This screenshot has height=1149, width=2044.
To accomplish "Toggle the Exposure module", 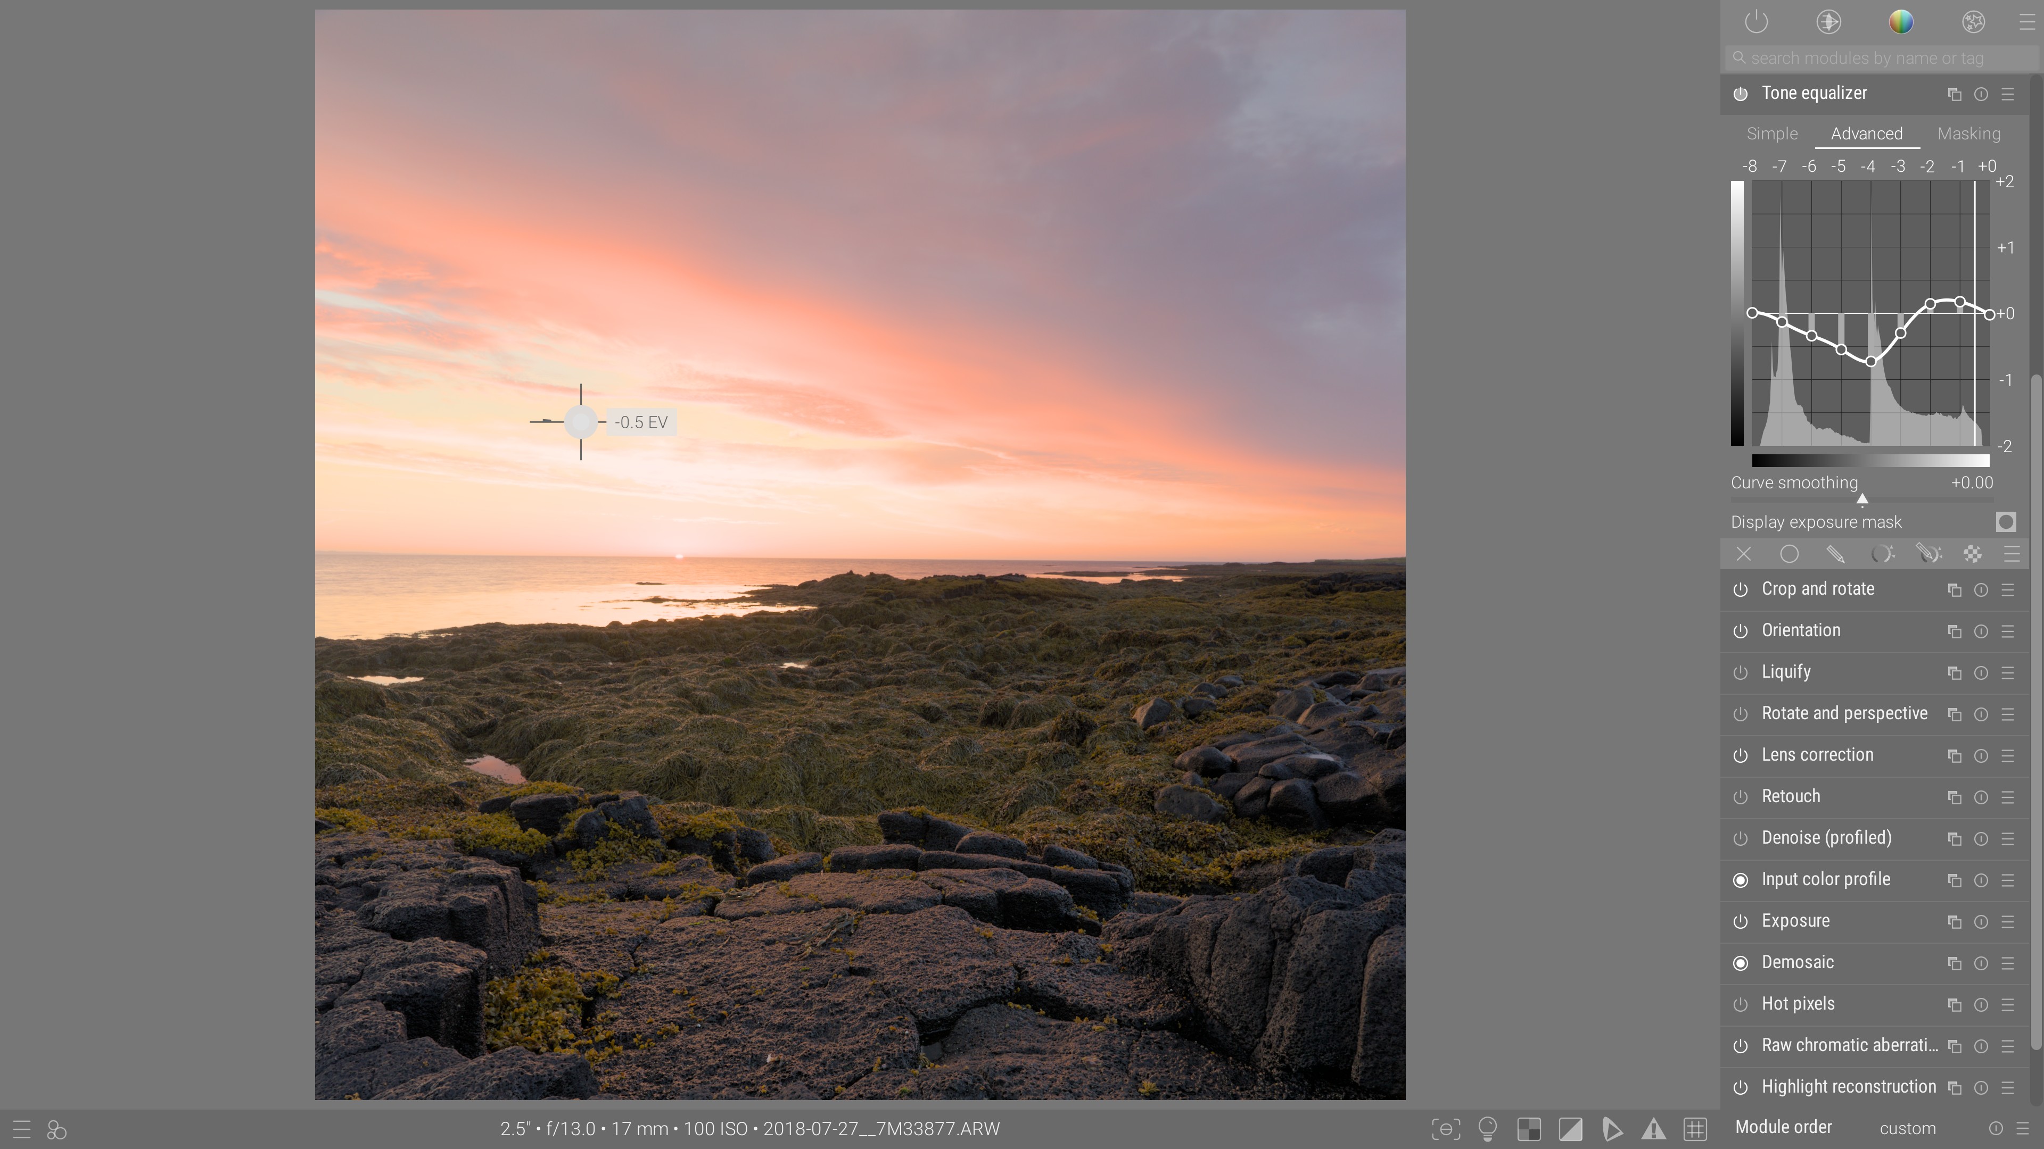I will [x=1740, y=921].
